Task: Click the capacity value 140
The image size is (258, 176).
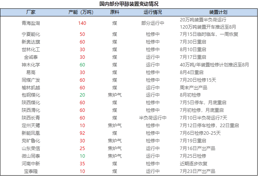Action: 82,23
